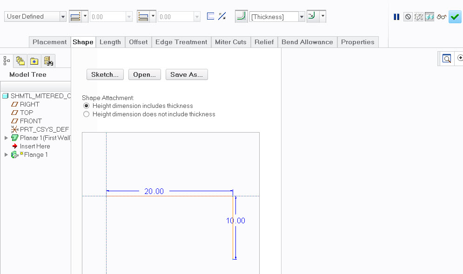Click the magnifier zoom icon in graphics area
The image size is (463, 274).
click(x=446, y=59)
